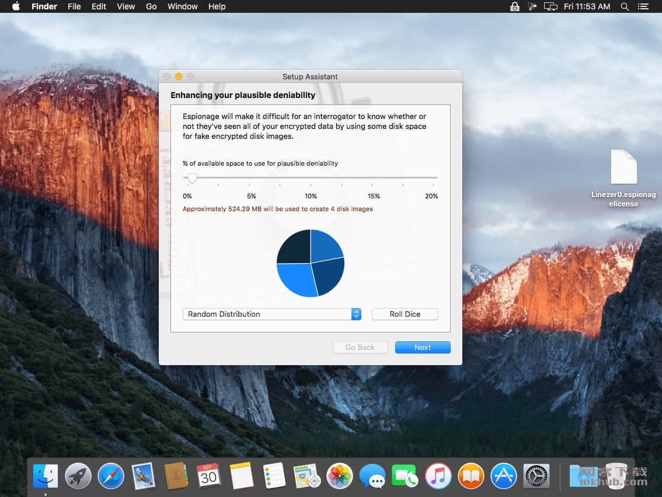Viewport: 662px width, 497px height.
Task: Click the 524.29 MB approximation text
Action: point(277,209)
